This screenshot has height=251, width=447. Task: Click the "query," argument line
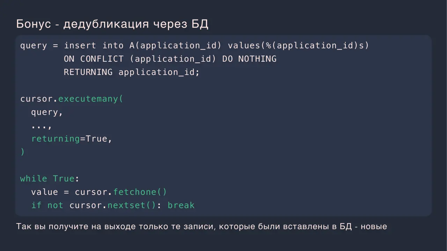tap(47, 113)
